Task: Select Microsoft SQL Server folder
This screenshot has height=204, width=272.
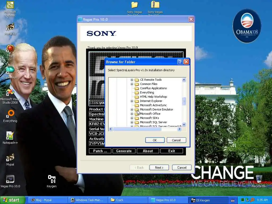Action: click(153, 122)
